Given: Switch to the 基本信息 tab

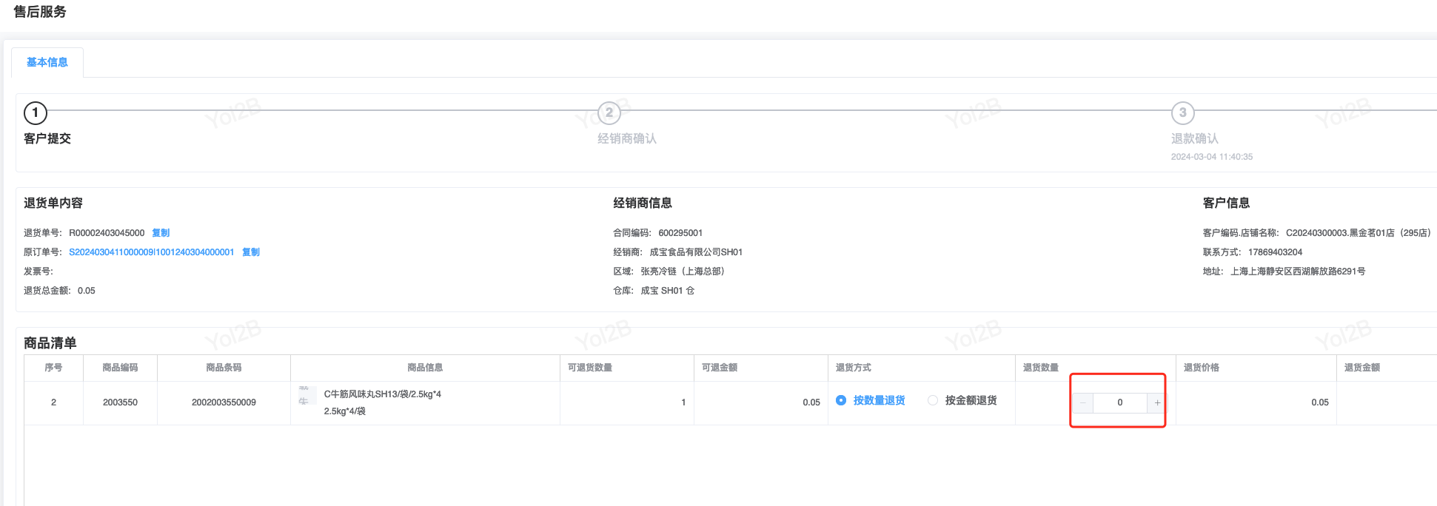Looking at the screenshot, I should (47, 62).
